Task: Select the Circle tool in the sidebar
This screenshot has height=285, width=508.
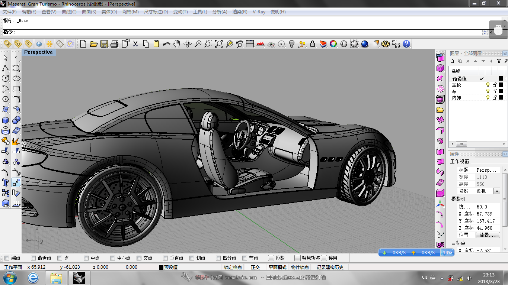Action: pyautogui.click(x=6, y=78)
